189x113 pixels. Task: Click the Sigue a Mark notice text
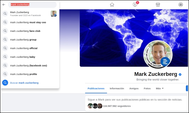tap(135, 100)
